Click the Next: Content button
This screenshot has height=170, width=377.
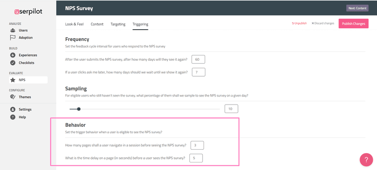[357, 8]
